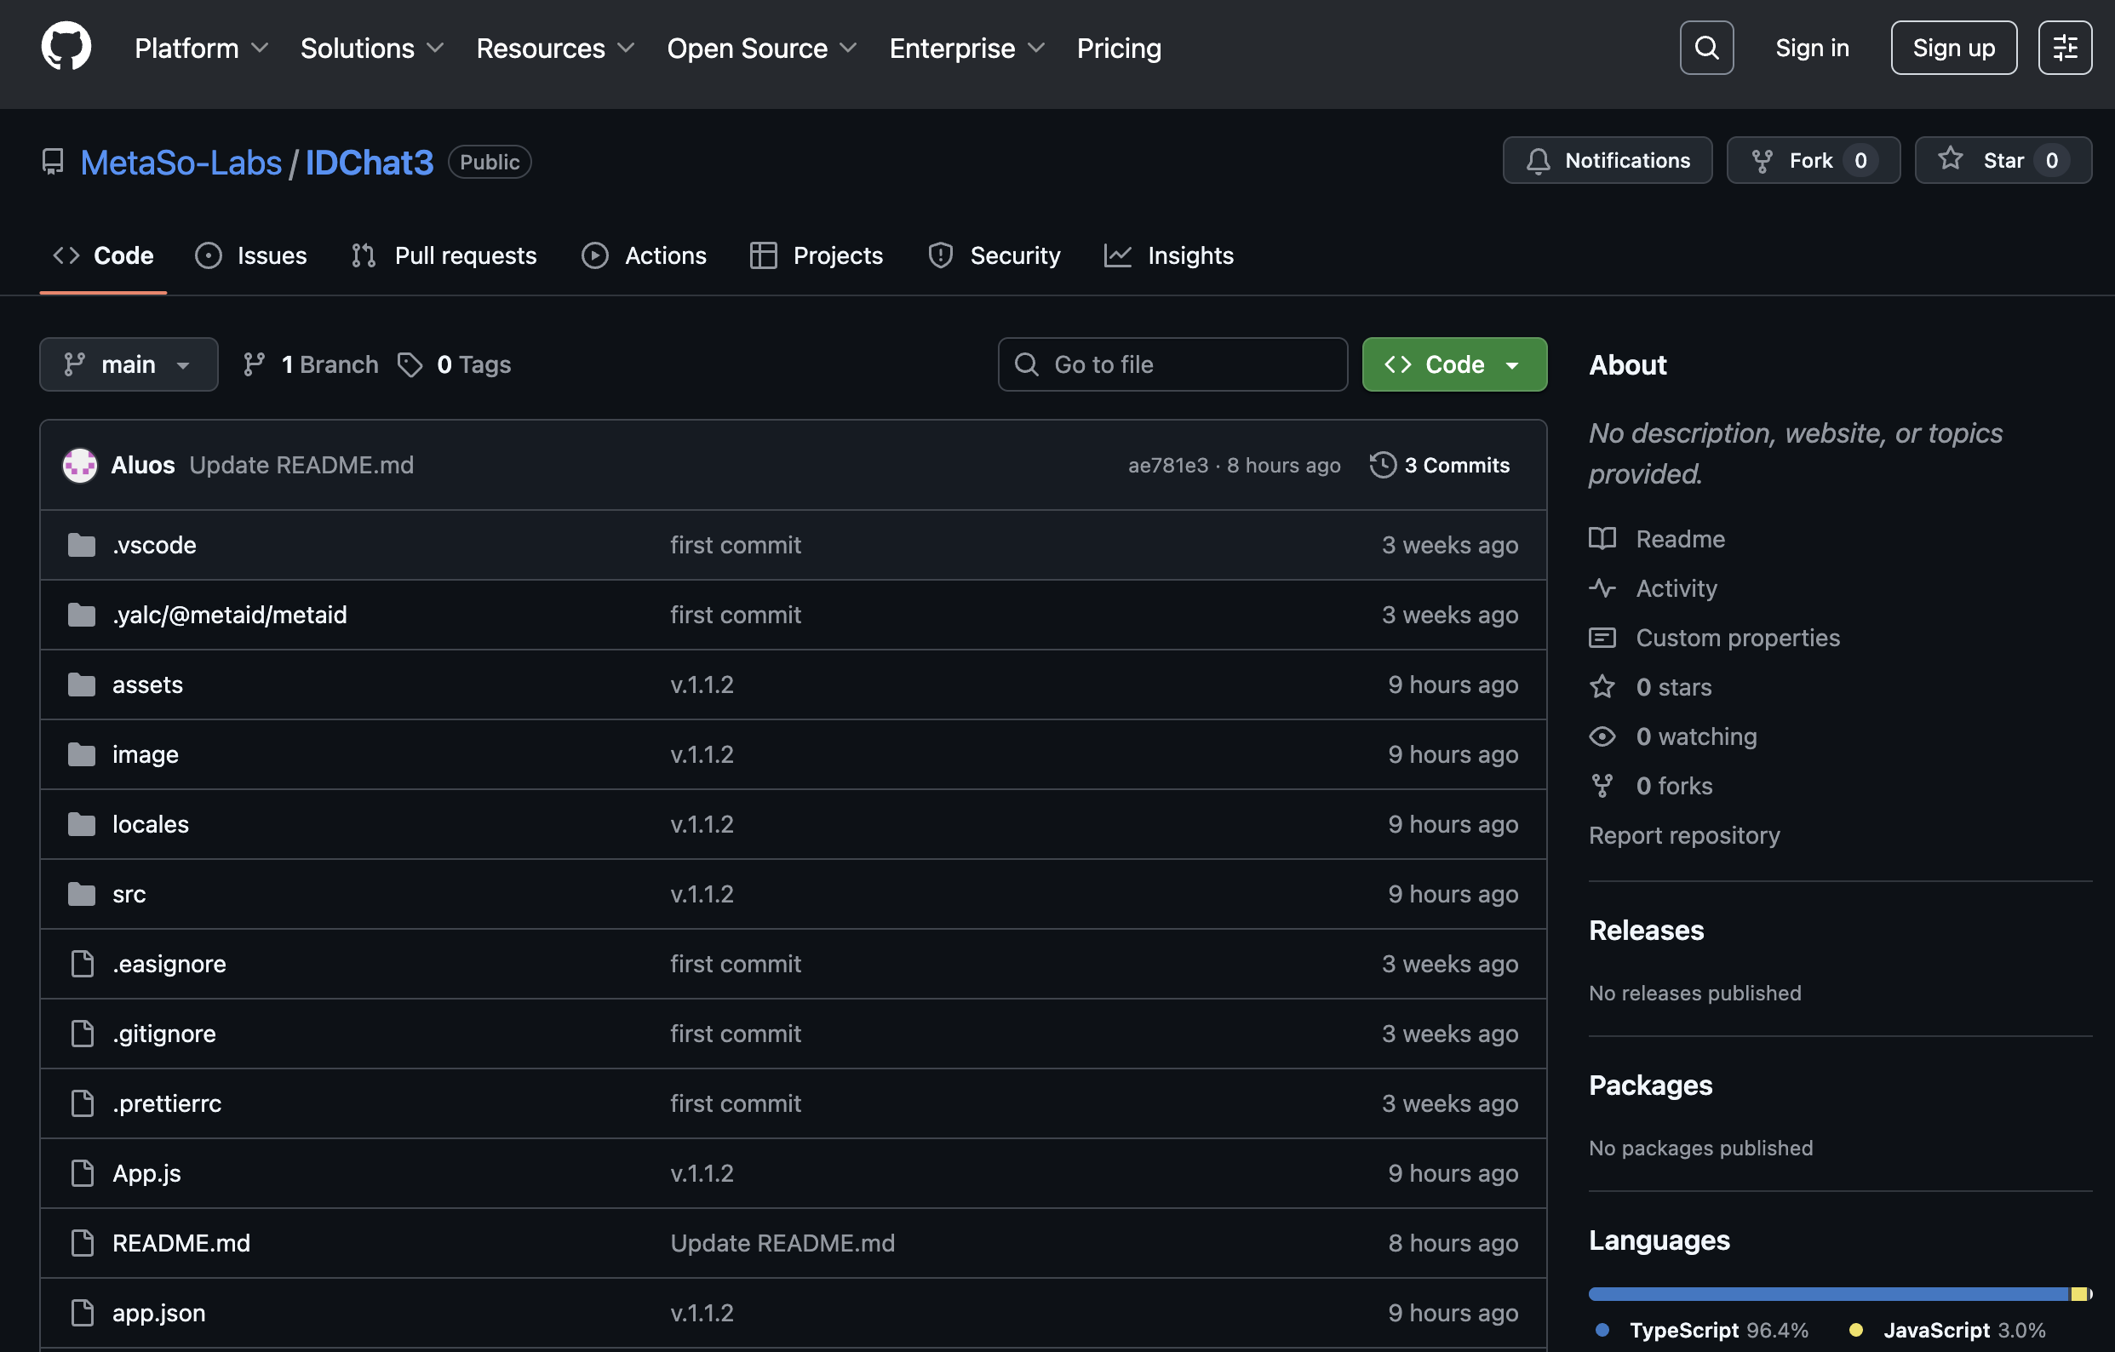2115x1352 pixels.
Task: Click the Notifications bell button
Action: coord(1607,161)
